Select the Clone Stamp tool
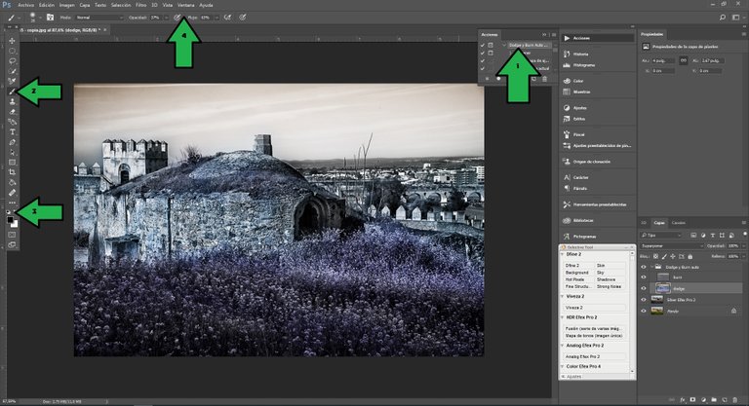749x406 pixels. 12,101
